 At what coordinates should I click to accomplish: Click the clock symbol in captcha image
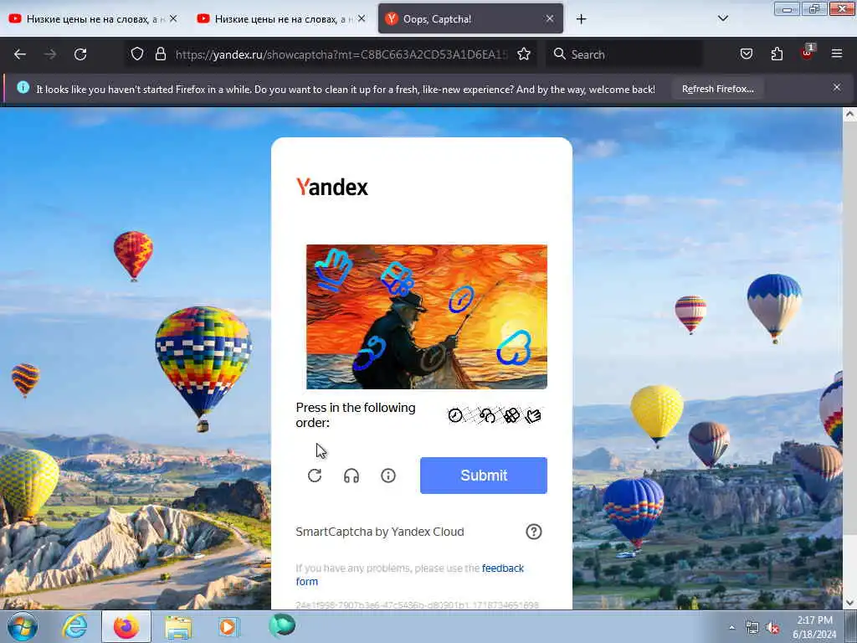pos(461,299)
